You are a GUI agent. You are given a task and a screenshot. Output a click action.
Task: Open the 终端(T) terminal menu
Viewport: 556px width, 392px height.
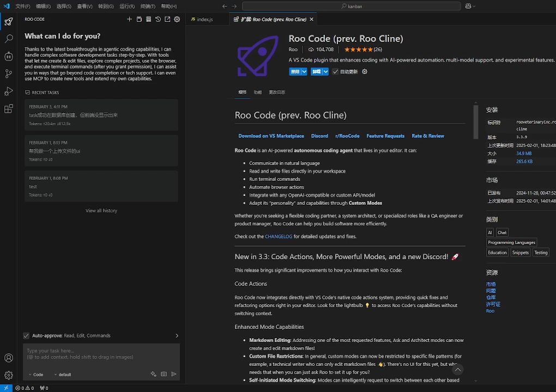click(x=148, y=6)
